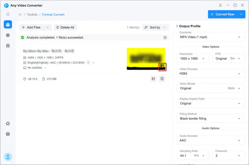Open the Channels dropdown
Viewport: 249px width, 165px height.
pyautogui.click(x=228, y=155)
